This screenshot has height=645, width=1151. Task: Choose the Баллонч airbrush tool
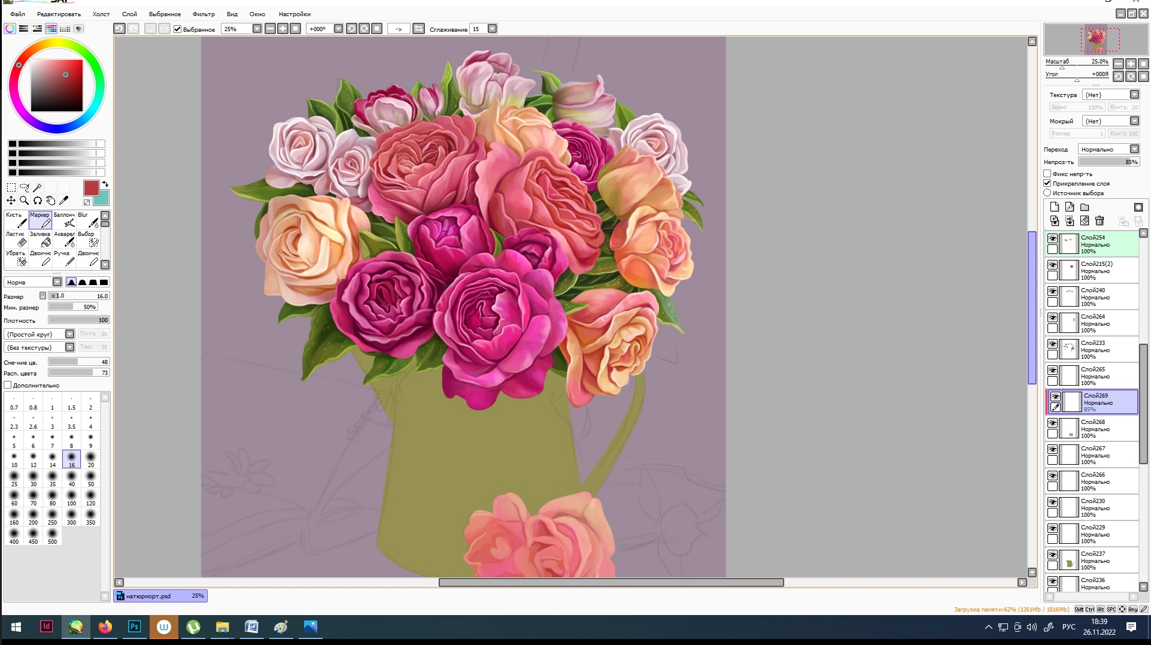coord(64,220)
